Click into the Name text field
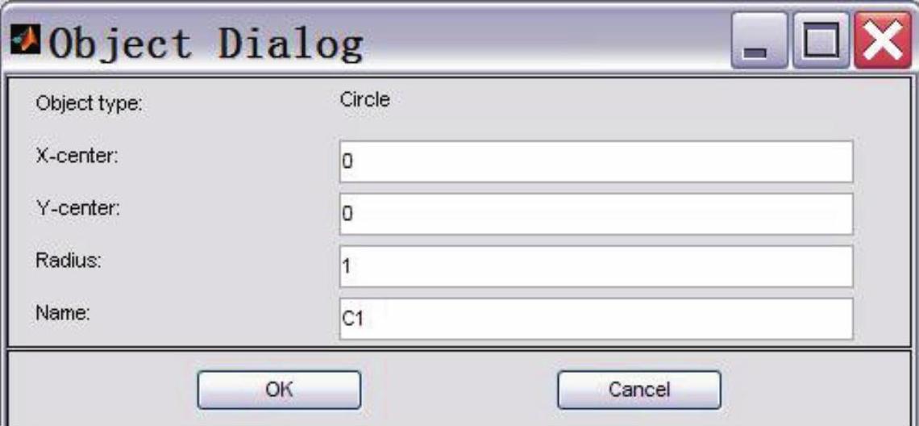The height and width of the screenshot is (426, 919). coord(595,319)
